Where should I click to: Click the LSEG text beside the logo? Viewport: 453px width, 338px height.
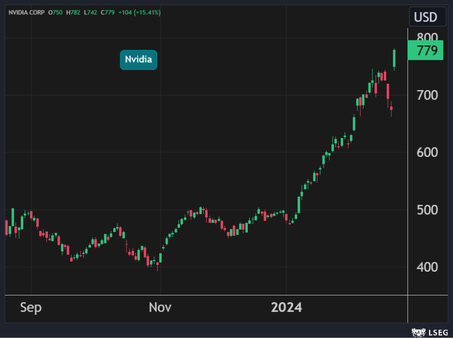pyautogui.click(x=437, y=332)
